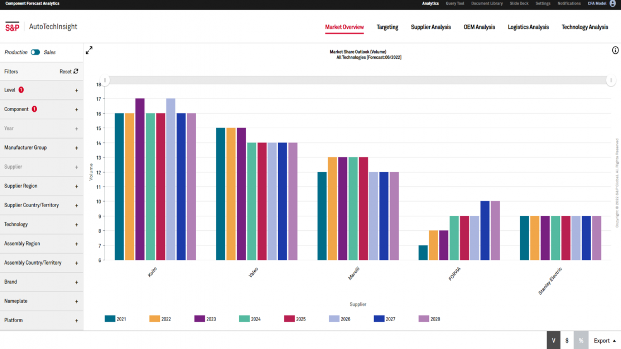
Task: Click the Reset filters refresh icon
Action: 76,71
